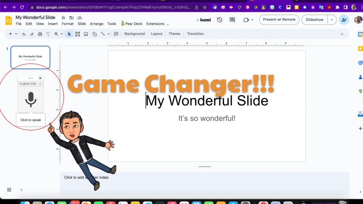
Task: Check the cloud document status icon
Action: (x=80, y=18)
